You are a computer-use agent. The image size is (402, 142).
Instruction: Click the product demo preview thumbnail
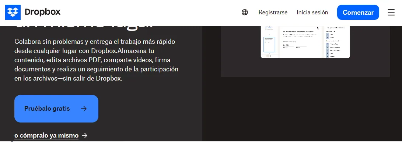point(305,42)
